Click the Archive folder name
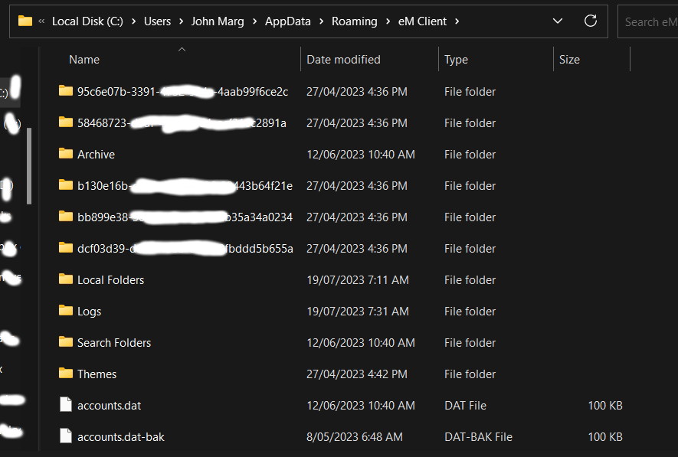This screenshot has width=678, height=457. tap(96, 154)
